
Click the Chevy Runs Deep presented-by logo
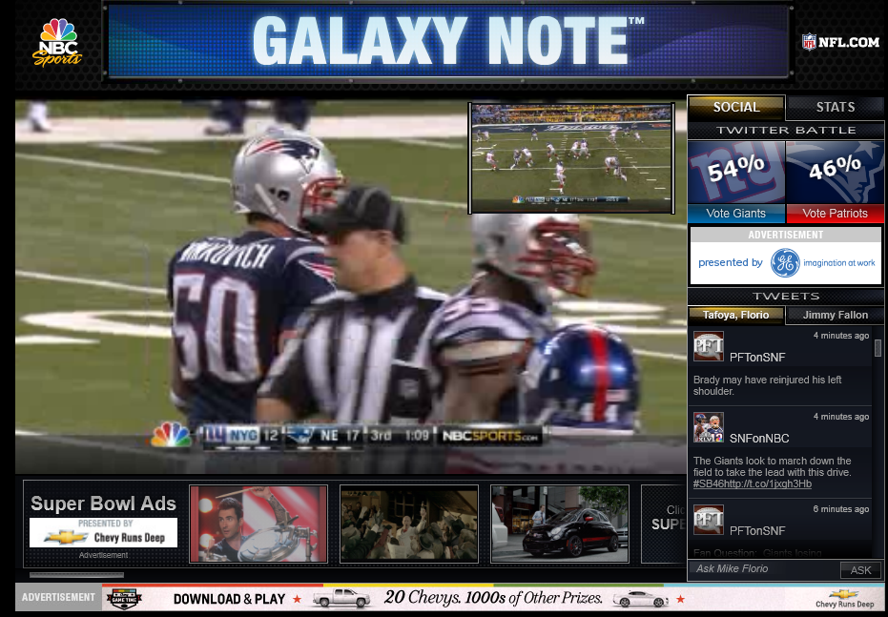click(x=104, y=533)
